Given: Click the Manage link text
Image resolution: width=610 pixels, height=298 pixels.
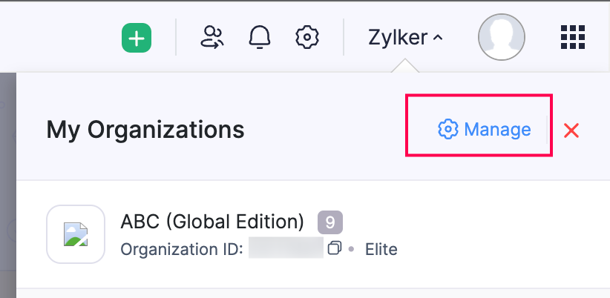Looking at the screenshot, I should pyautogui.click(x=497, y=130).
